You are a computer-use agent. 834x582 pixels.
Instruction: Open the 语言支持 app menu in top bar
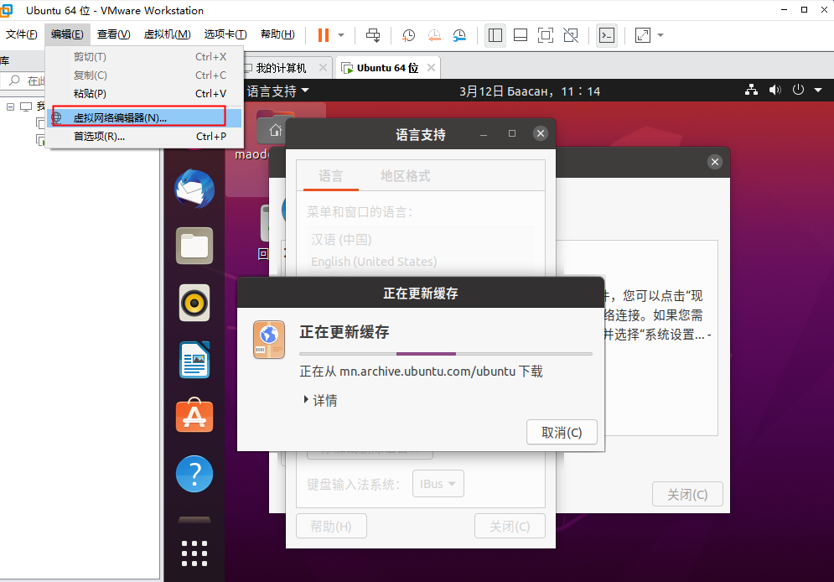point(277,91)
